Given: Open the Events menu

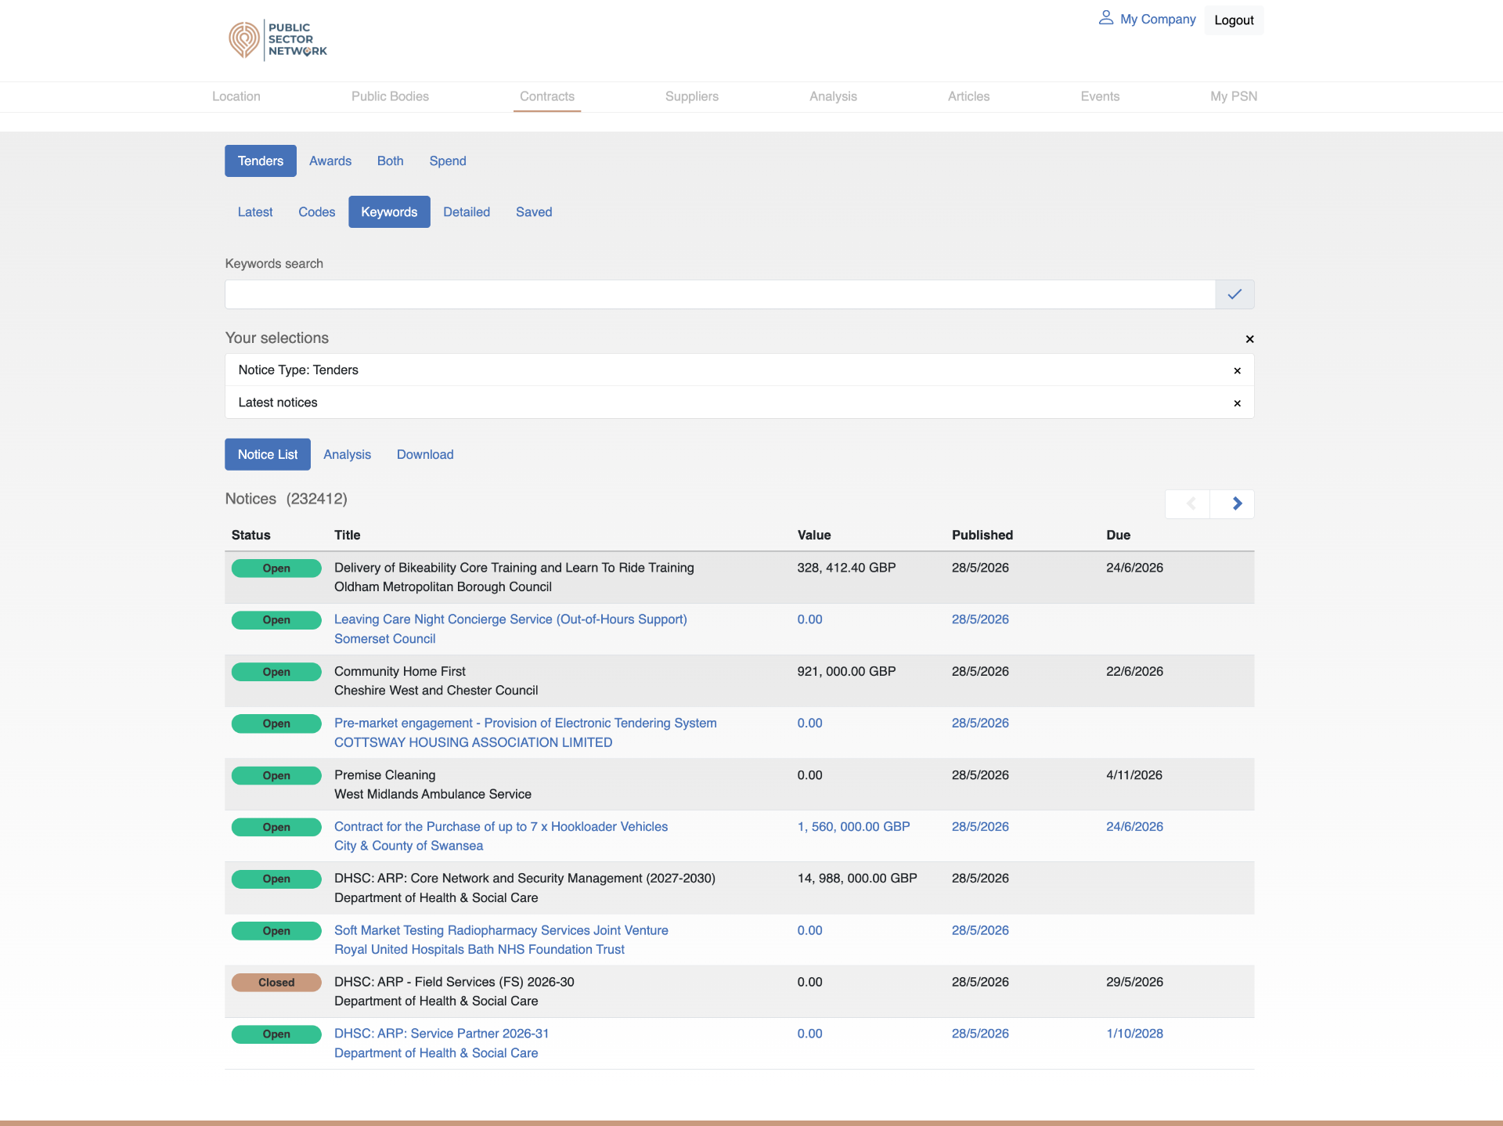Looking at the screenshot, I should (1100, 96).
